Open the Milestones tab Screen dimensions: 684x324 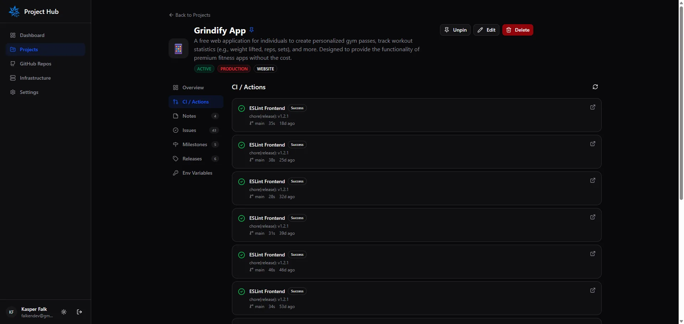point(196,144)
